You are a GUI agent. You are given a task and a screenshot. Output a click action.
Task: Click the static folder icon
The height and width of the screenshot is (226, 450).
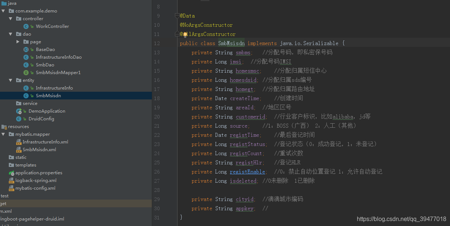11,157
